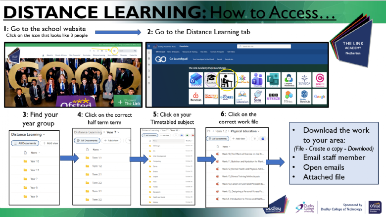Launch Microsoft Teams from the launchpad
The width and height of the screenshot is (386, 217).
(x=258, y=80)
